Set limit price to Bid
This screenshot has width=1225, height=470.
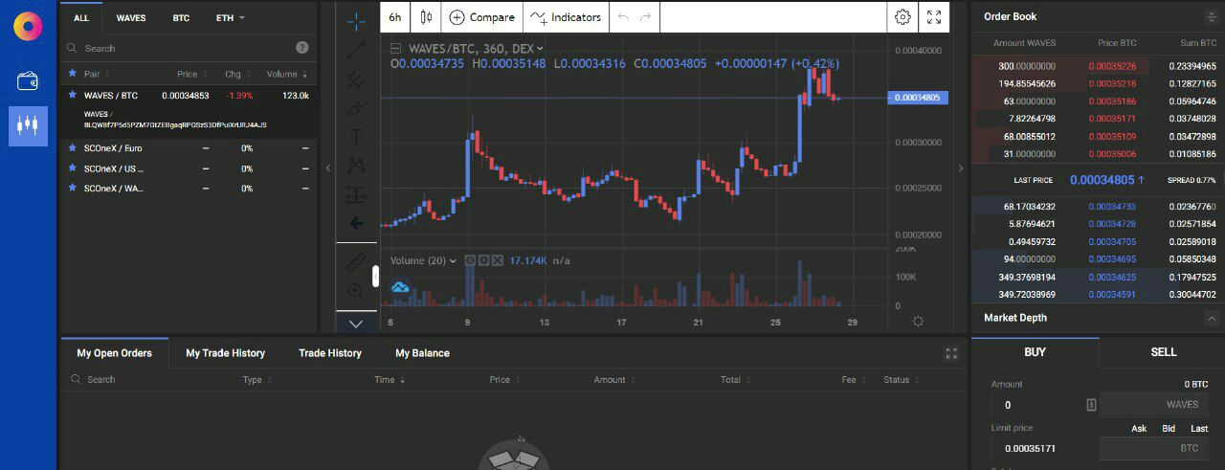tap(1169, 428)
